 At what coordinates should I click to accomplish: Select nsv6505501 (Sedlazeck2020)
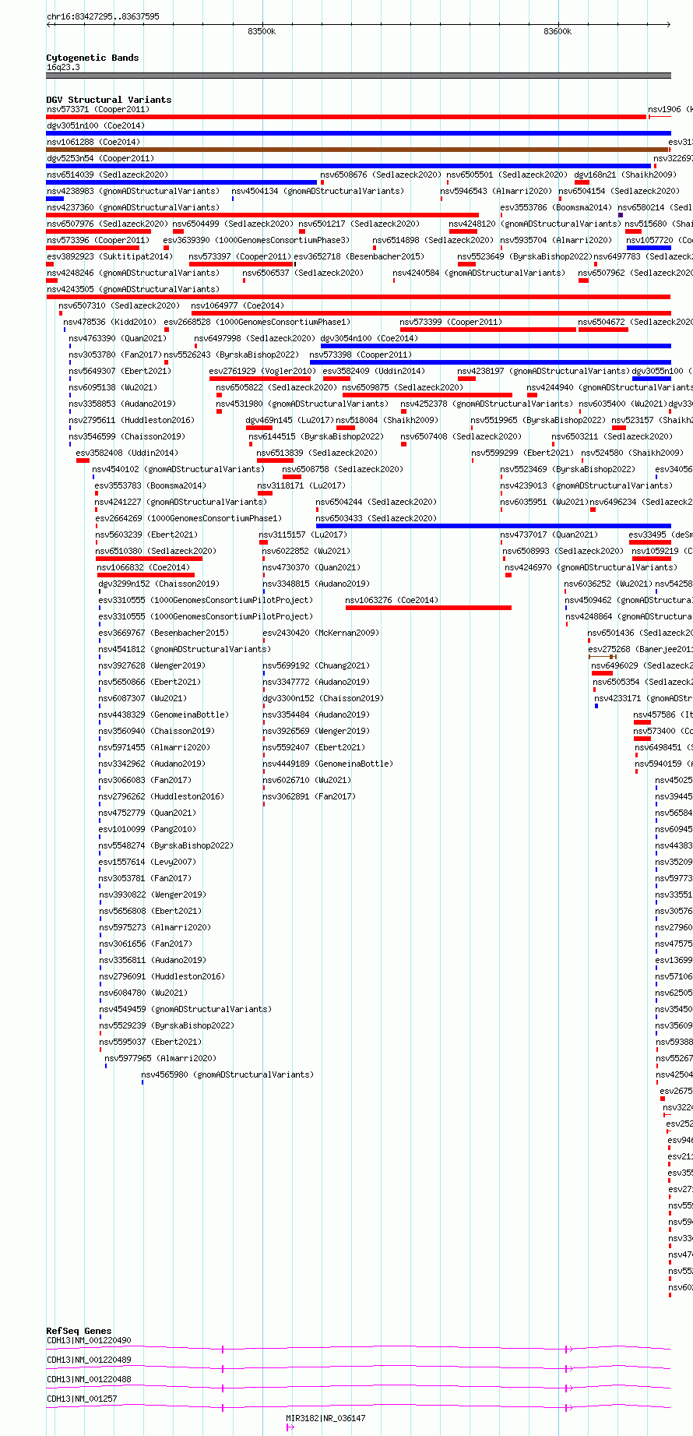click(x=507, y=175)
